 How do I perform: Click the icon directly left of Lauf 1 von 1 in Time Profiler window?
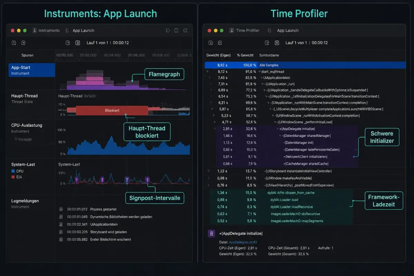277,43
